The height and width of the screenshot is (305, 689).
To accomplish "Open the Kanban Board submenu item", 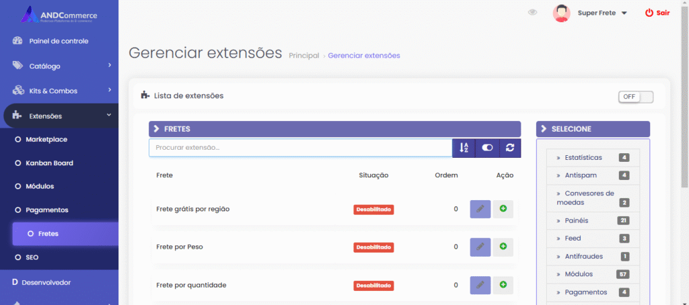I will (49, 163).
